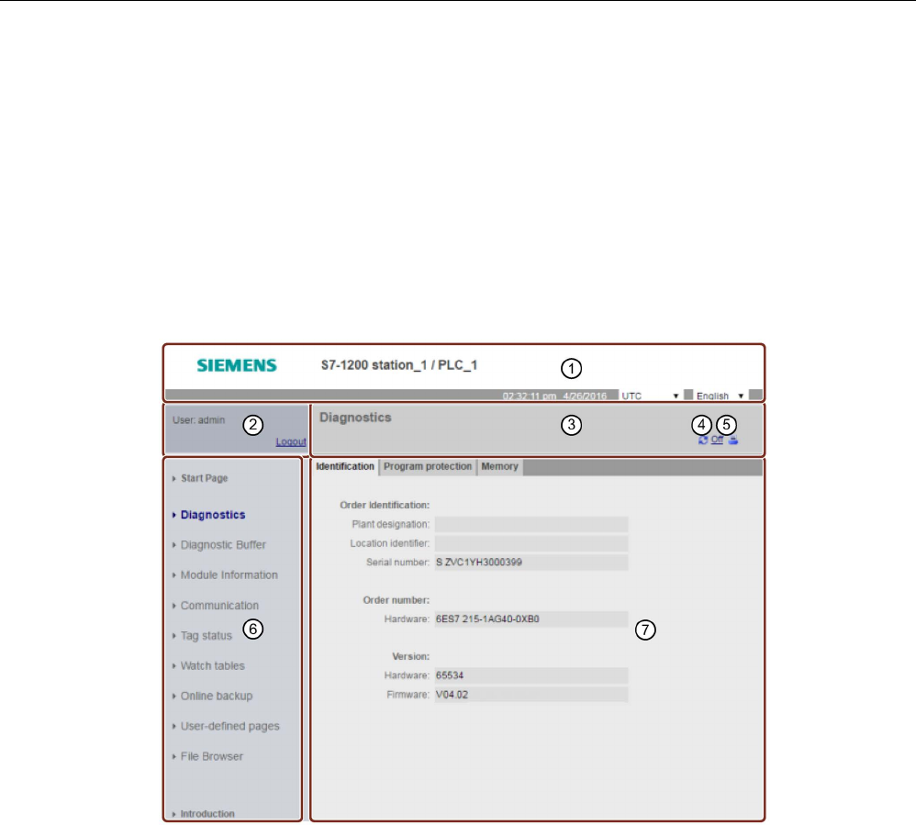Open the English language dropdown
Viewport: 916px width, 825px height.
(x=720, y=396)
